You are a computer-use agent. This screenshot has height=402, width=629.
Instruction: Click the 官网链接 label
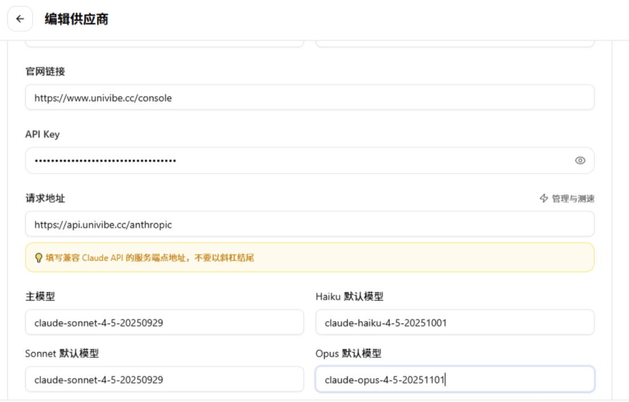click(x=45, y=71)
